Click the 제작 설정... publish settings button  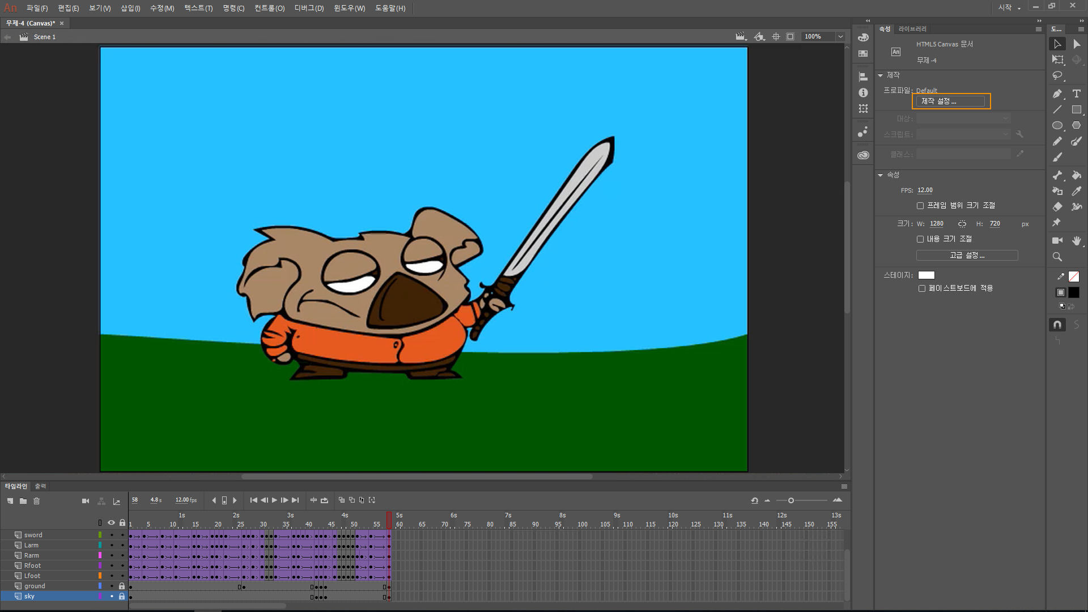click(x=950, y=101)
